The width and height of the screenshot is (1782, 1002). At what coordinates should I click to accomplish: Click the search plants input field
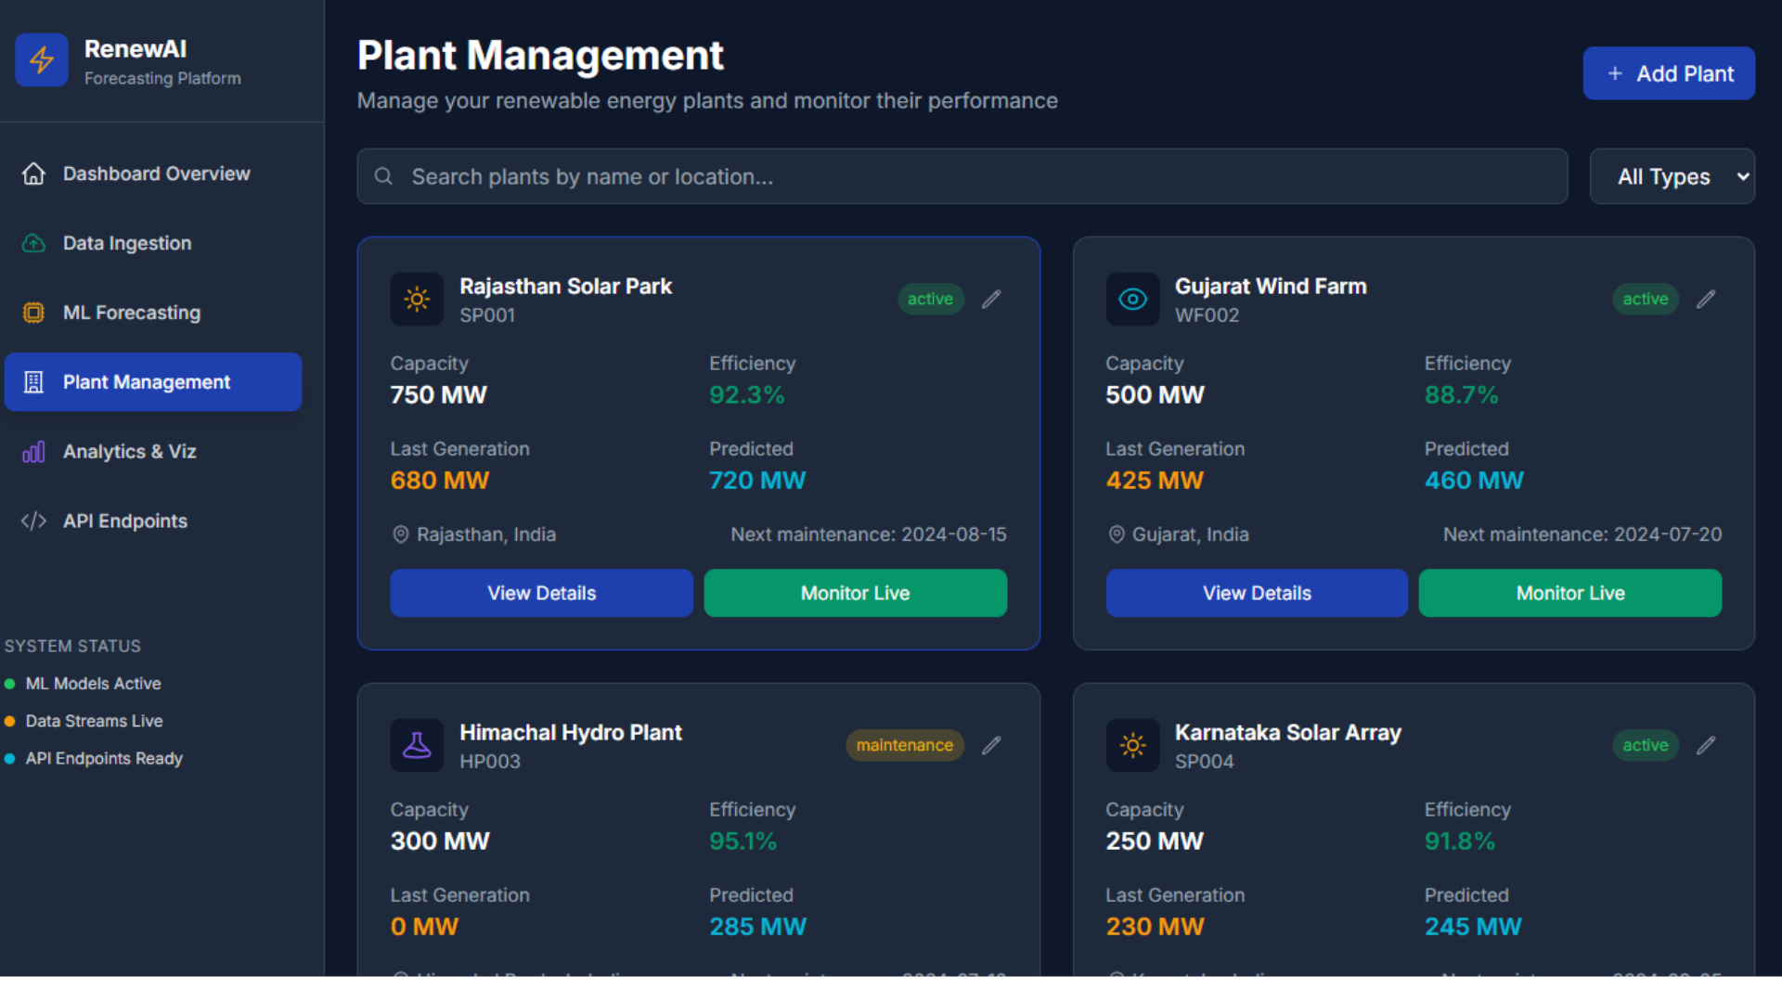click(x=962, y=176)
